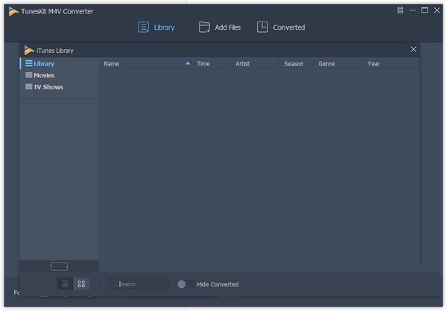Maximize the TunesKit window

click(425, 10)
